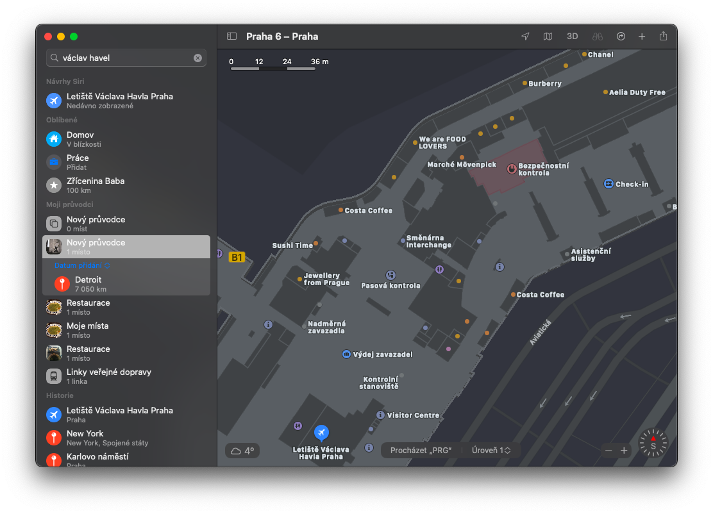Select the Pasová kontrola icon
The width and height of the screenshot is (713, 514).
click(x=390, y=275)
